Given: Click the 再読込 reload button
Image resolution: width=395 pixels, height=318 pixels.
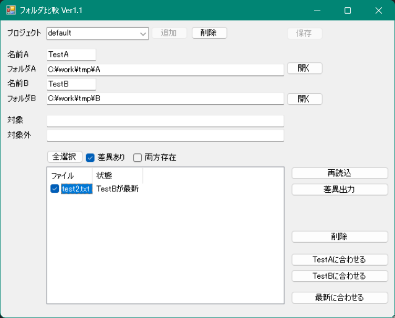Looking at the screenshot, I should click(339, 173).
